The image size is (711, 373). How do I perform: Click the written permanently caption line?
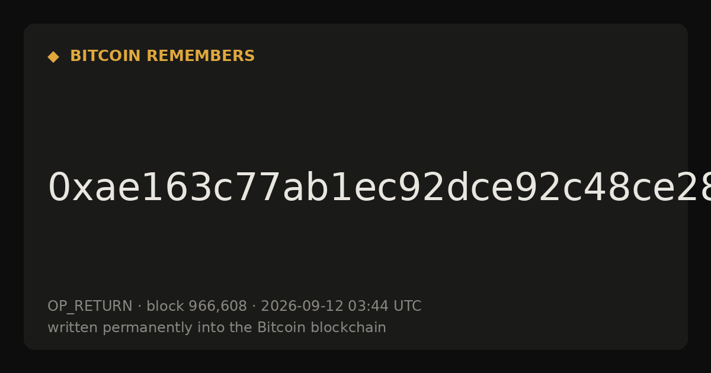tap(217, 328)
